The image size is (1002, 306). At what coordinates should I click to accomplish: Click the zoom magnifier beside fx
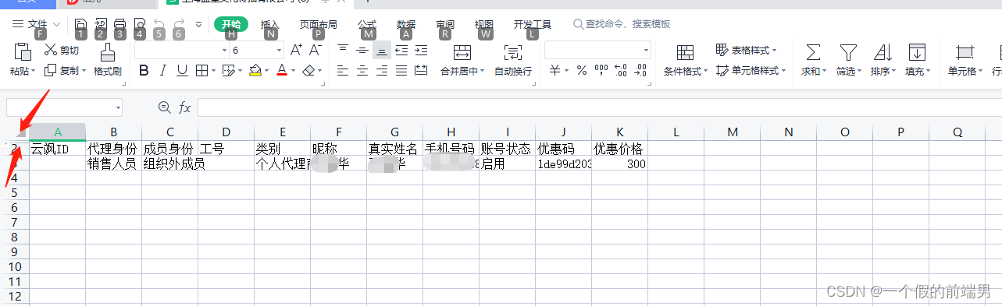[164, 107]
